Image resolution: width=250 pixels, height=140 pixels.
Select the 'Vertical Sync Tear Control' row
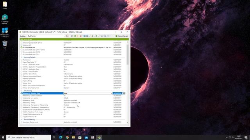click(x=73, y=88)
